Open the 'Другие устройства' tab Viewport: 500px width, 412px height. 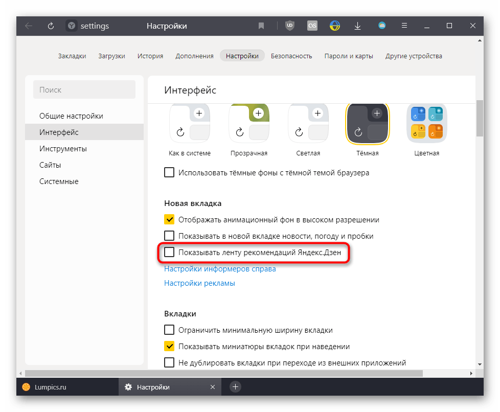tap(414, 56)
